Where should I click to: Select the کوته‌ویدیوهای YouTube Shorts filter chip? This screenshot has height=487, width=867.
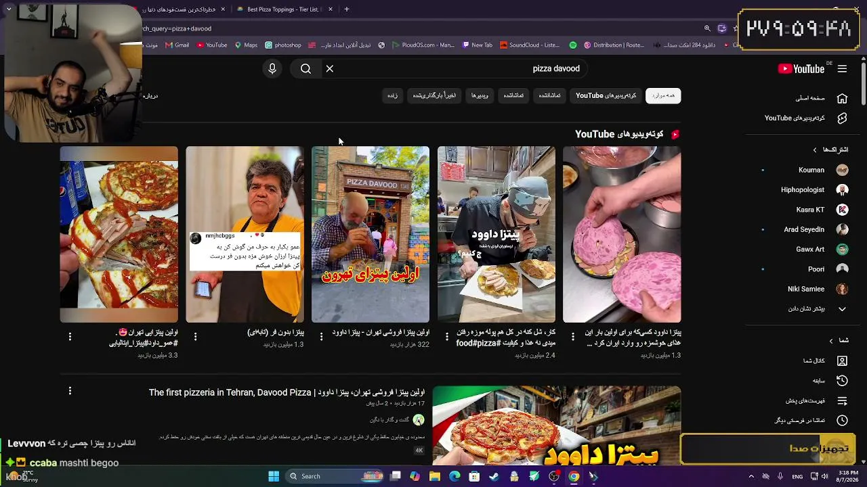click(606, 95)
